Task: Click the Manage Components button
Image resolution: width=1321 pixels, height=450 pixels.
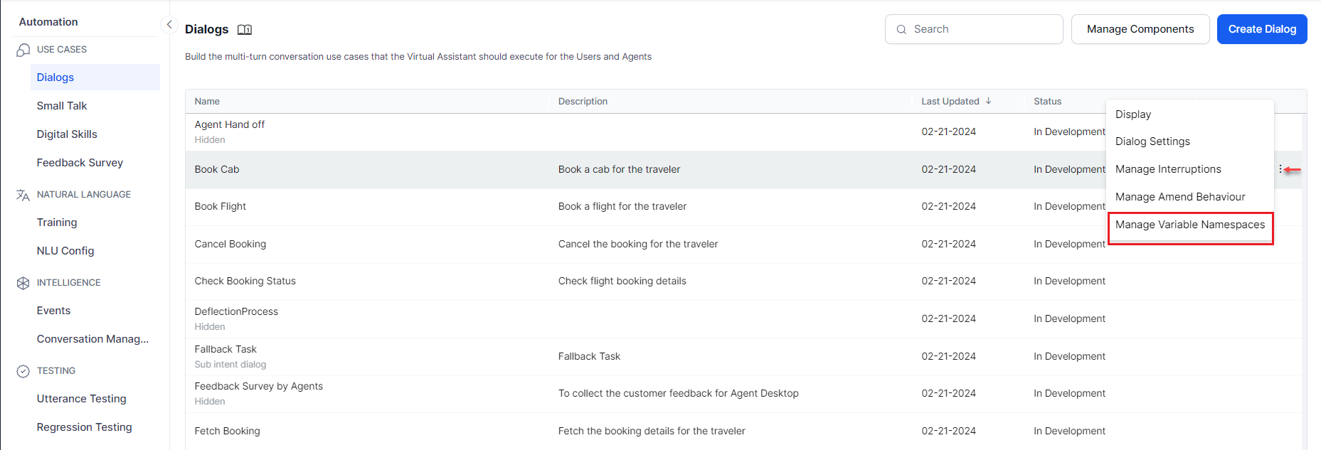Action: click(x=1140, y=29)
